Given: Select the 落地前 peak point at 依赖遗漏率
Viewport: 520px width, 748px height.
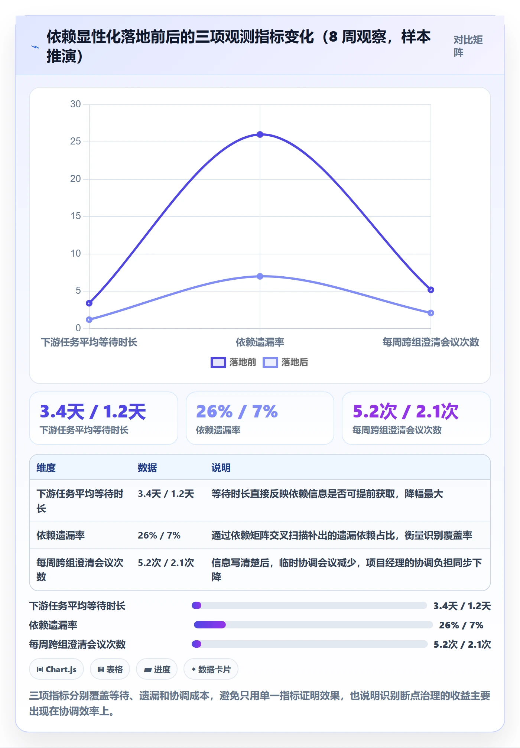Looking at the screenshot, I should click(x=260, y=134).
